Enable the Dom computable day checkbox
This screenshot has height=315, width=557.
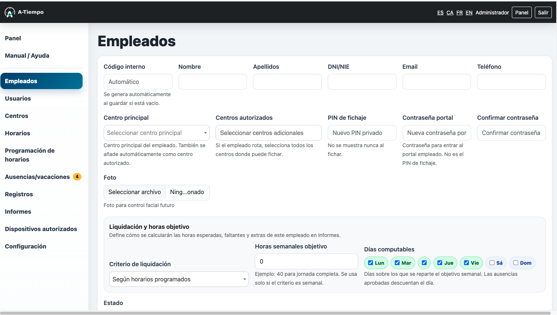point(516,263)
